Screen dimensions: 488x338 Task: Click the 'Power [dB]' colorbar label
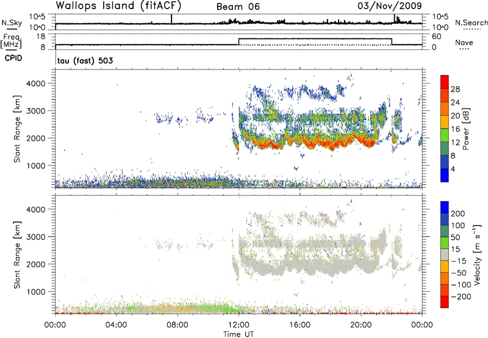465,129
